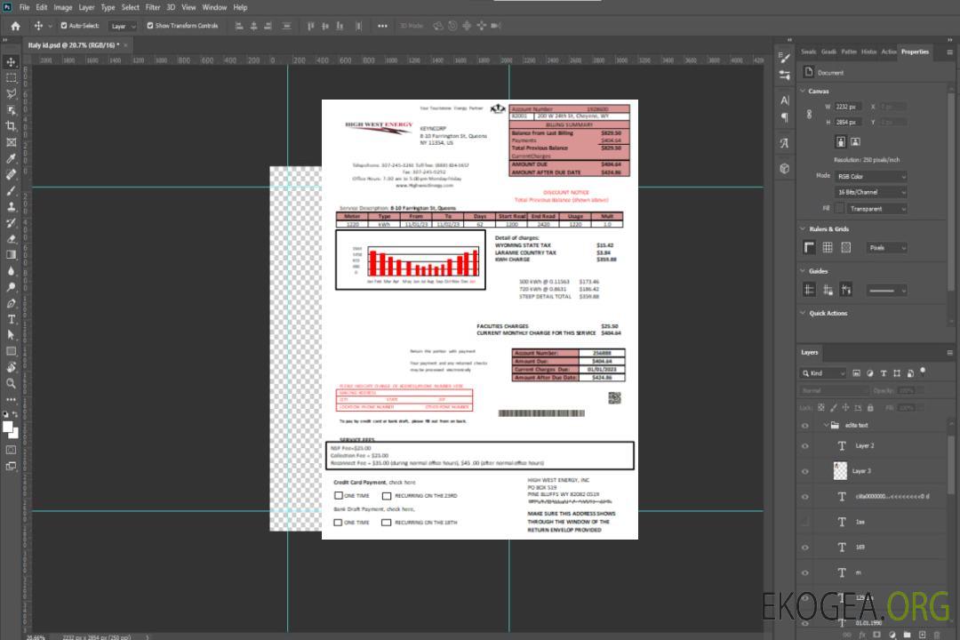The height and width of the screenshot is (640, 960).
Task: Hide Layer 2 using its eye icon
Action: (805, 445)
